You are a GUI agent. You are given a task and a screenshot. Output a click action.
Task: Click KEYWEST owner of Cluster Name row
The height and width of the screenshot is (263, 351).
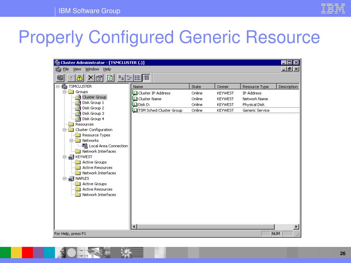(x=225, y=99)
